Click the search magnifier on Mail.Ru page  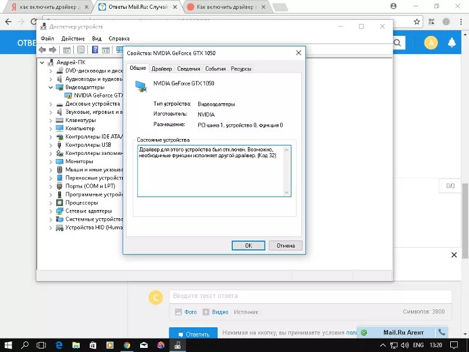[x=397, y=43]
